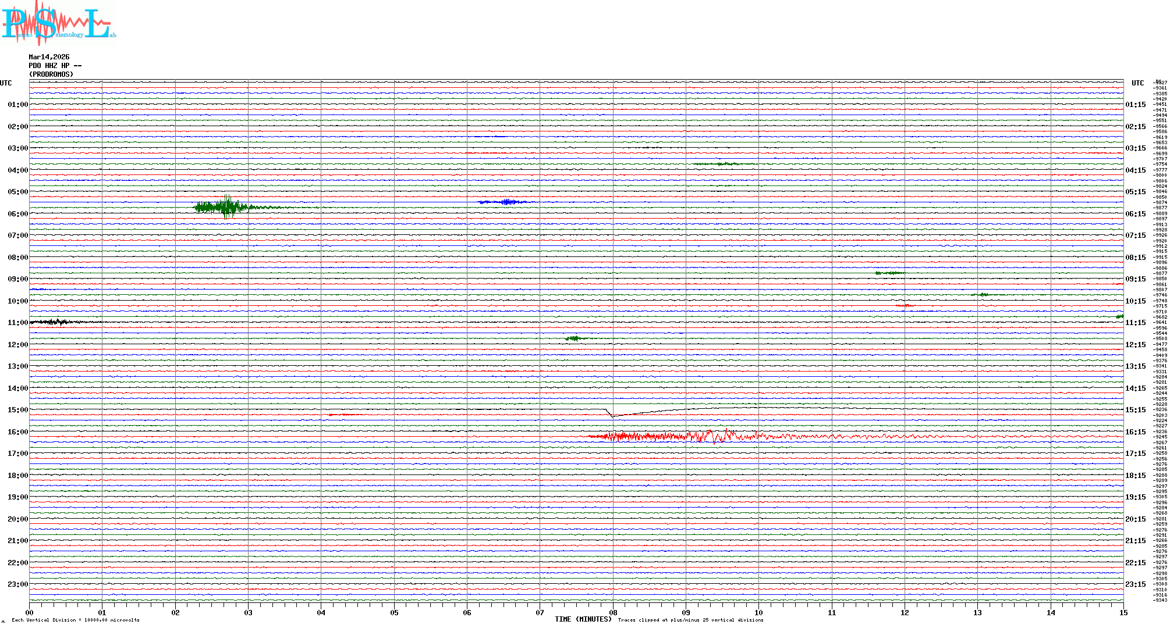
Task: Click the 05:00 hour label on left
Action: coord(17,192)
